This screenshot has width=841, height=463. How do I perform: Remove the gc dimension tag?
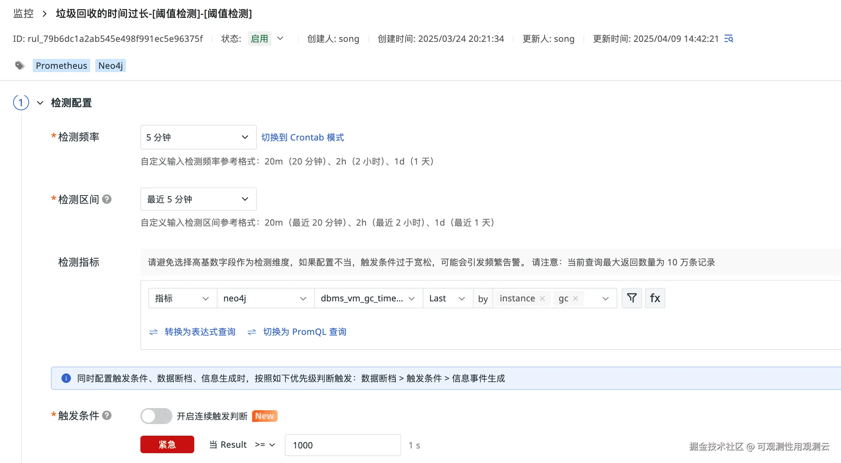tap(575, 298)
